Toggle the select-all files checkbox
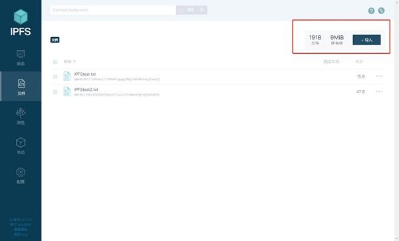The image size is (399, 241). 55,62
